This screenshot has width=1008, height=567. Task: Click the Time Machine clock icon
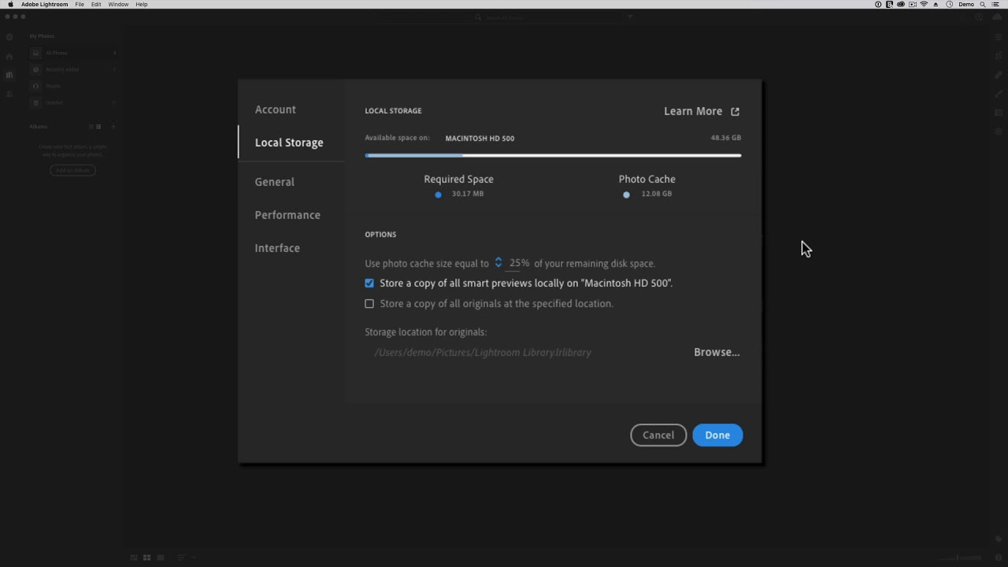tap(949, 5)
